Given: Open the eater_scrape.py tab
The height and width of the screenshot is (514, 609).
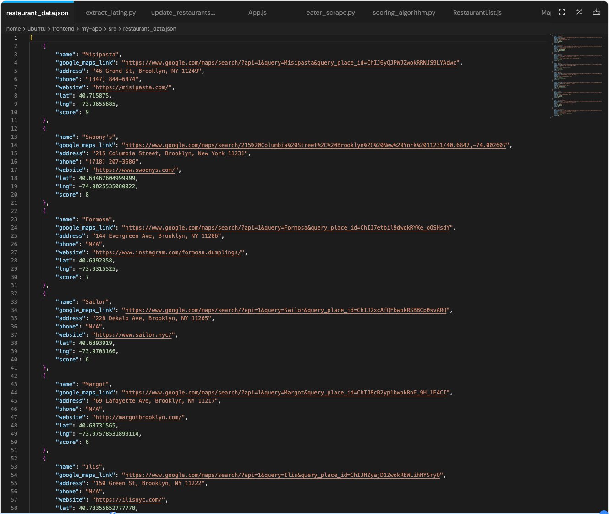Looking at the screenshot, I should coord(331,13).
